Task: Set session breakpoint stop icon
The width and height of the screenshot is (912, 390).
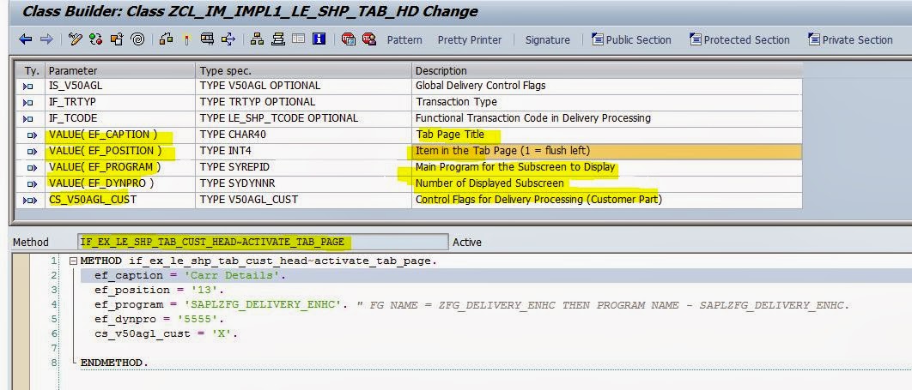Action: coord(349,39)
